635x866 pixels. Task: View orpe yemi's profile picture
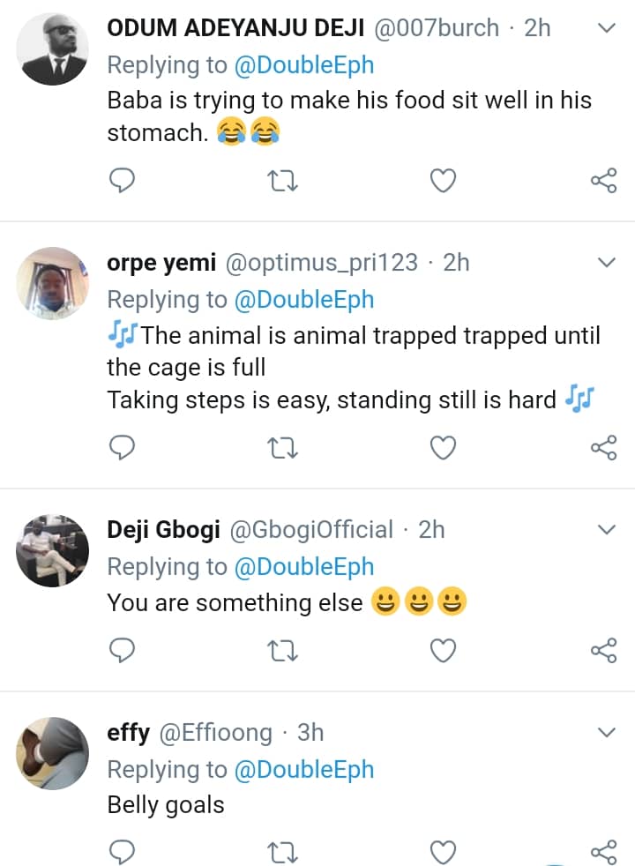pyautogui.click(x=53, y=283)
